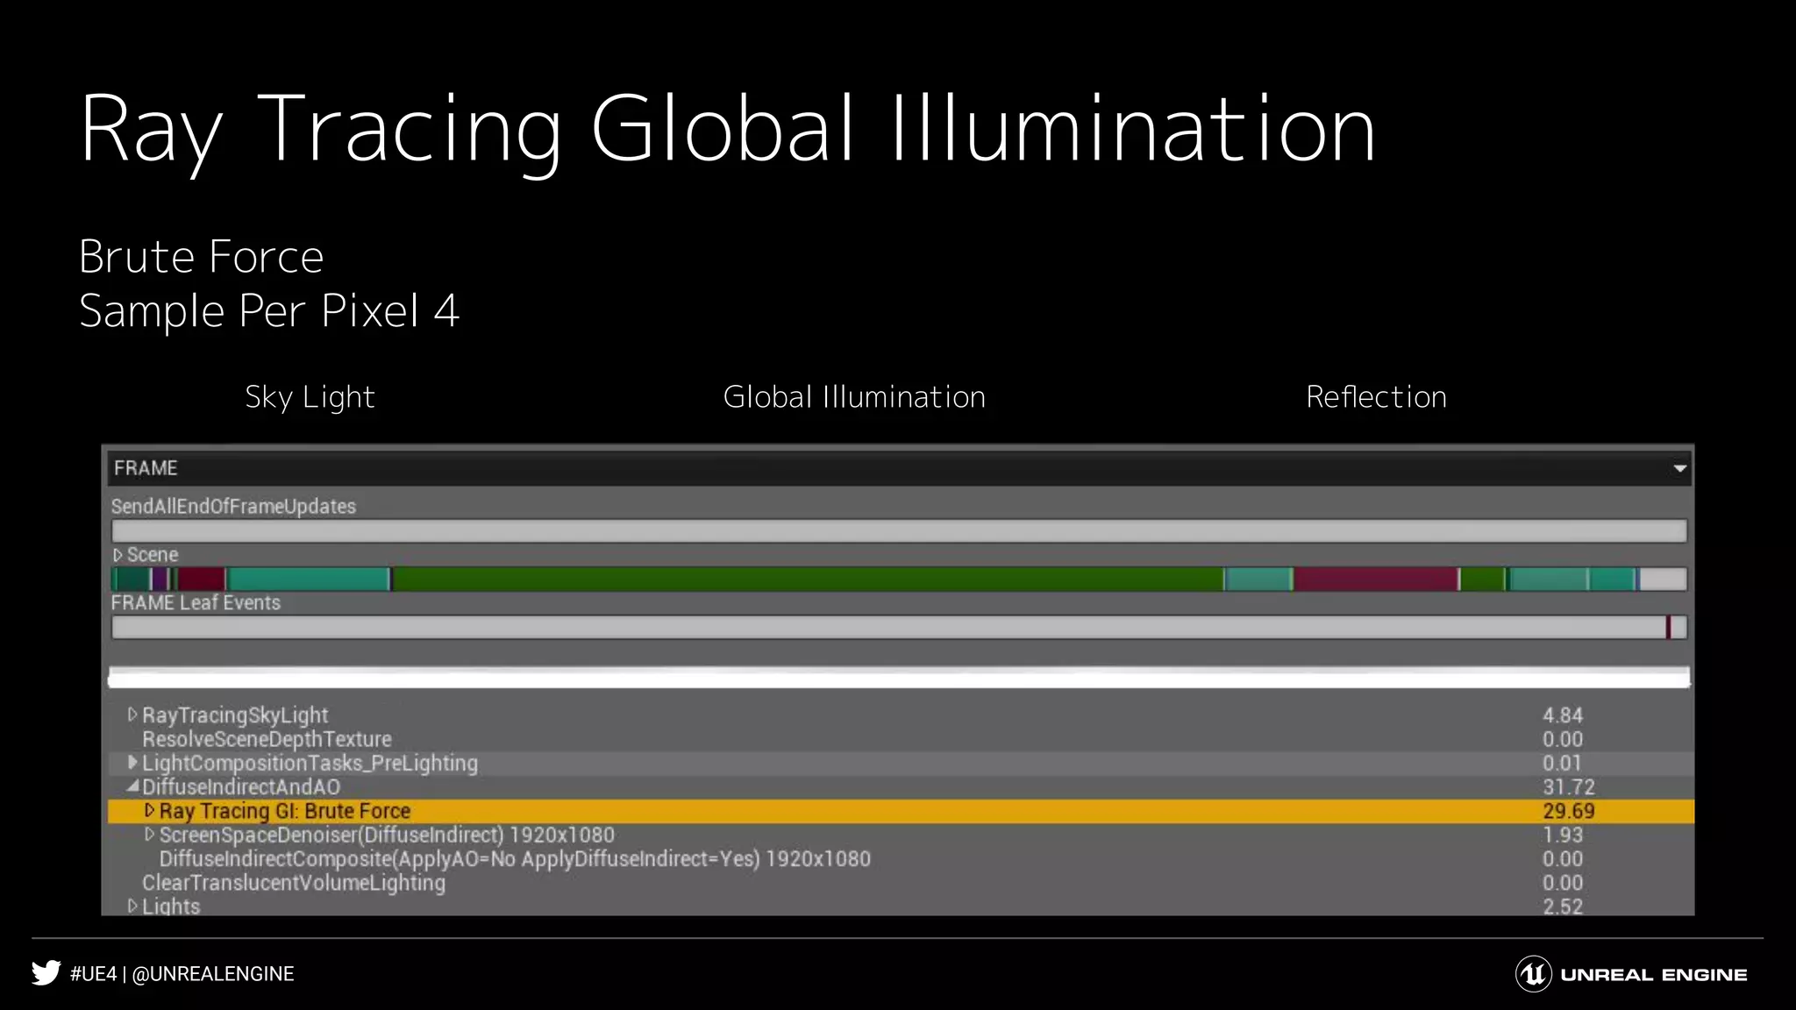Screen dimensions: 1796x1010
Task: Expand the Lights entry arrow
Action: [132, 906]
